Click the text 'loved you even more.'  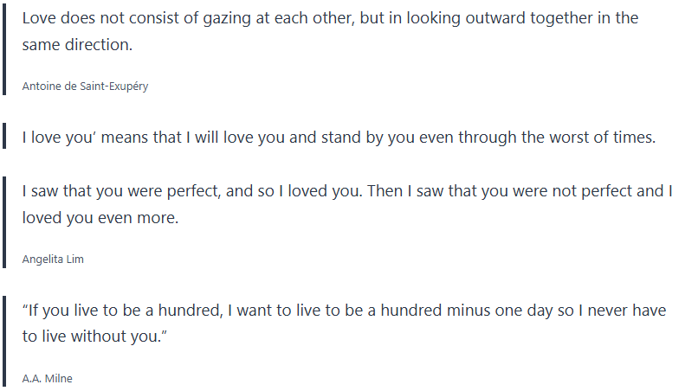point(100,218)
